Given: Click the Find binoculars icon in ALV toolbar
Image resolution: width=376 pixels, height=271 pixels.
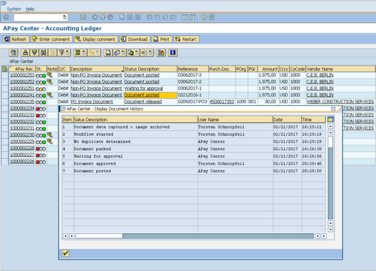Looking at the screenshot, I should point(43,52).
